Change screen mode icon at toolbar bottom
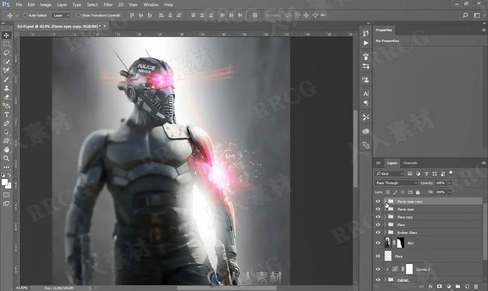Screen dimensions: 488x291 tap(6, 204)
